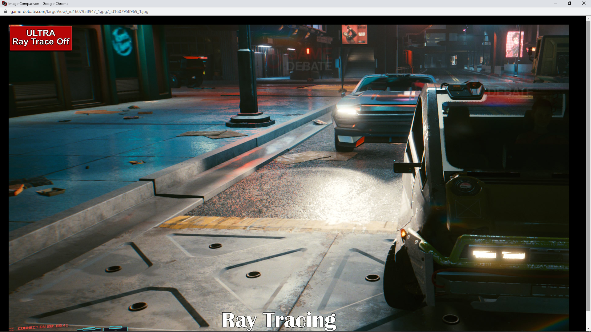Click the red ULTRA Ray Trace Off badge
Screen dimensions: 591x332
pyautogui.click(x=41, y=38)
